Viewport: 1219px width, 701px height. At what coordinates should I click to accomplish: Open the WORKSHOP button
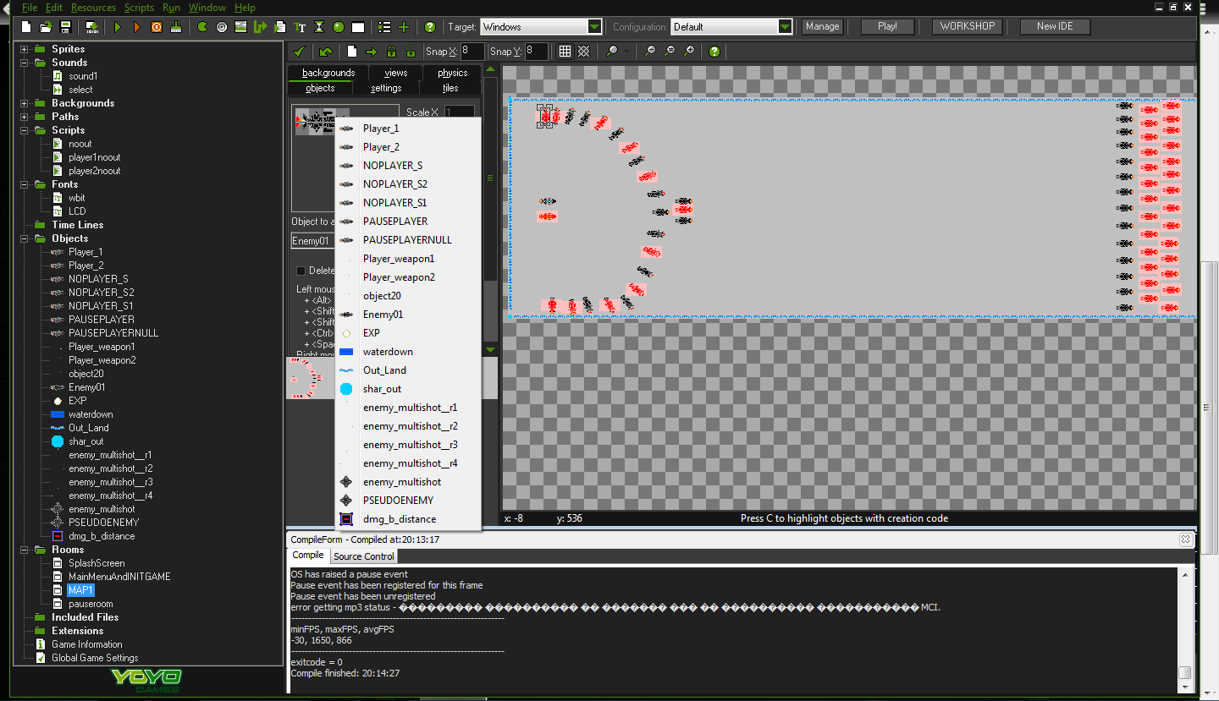pos(968,27)
